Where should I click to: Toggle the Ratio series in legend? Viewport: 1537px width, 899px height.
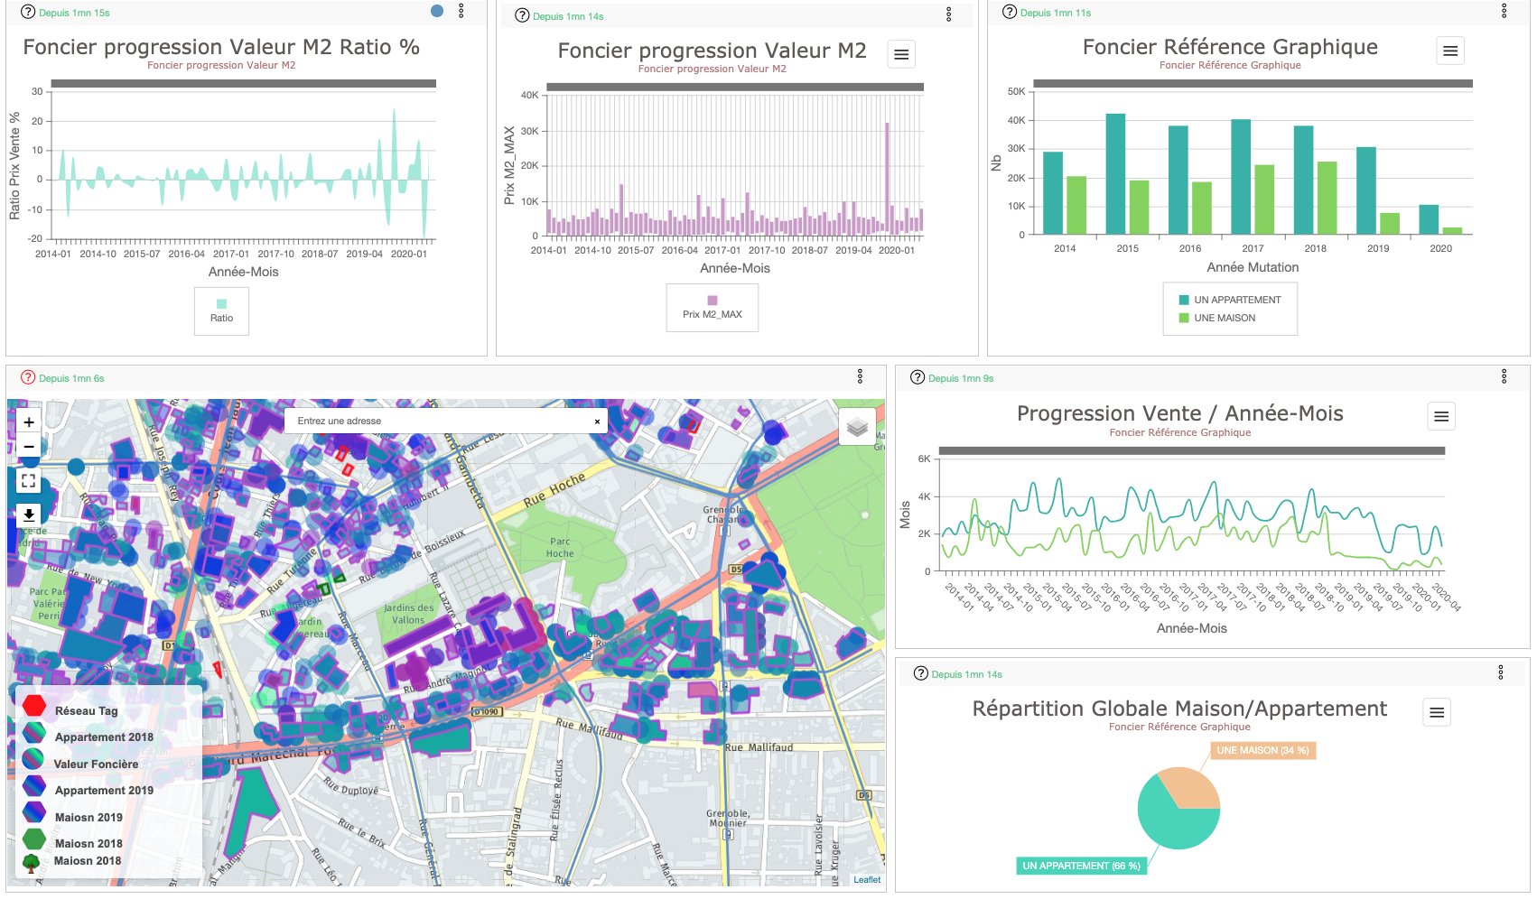(221, 311)
